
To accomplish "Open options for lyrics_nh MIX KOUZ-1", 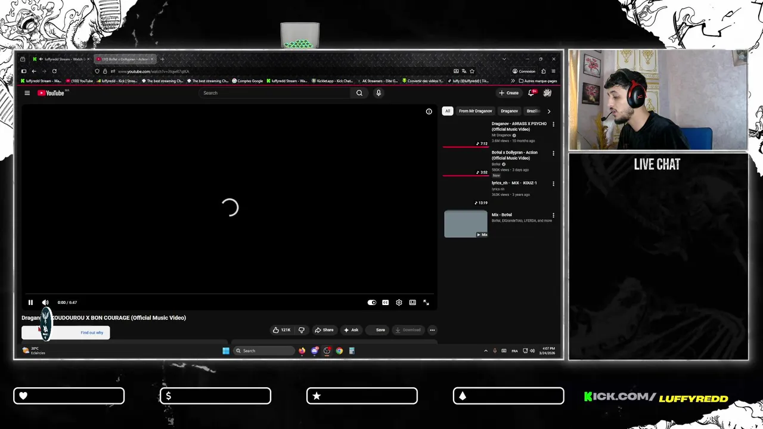I will [x=553, y=184].
